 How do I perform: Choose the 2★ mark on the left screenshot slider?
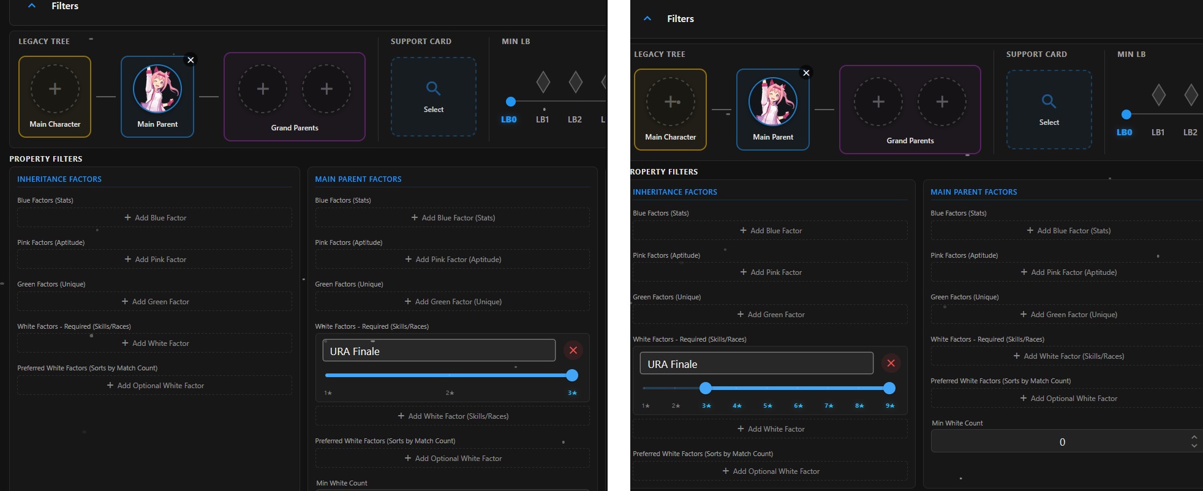(x=450, y=393)
